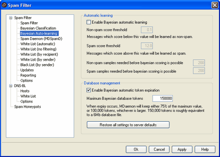Click the Non-spam samples needed field
The width and height of the screenshot is (220, 157).
pyautogui.click(x=199, y=63)
